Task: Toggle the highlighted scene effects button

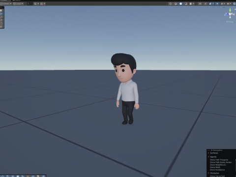Action: pyautogui.click(x=210, y=3)
